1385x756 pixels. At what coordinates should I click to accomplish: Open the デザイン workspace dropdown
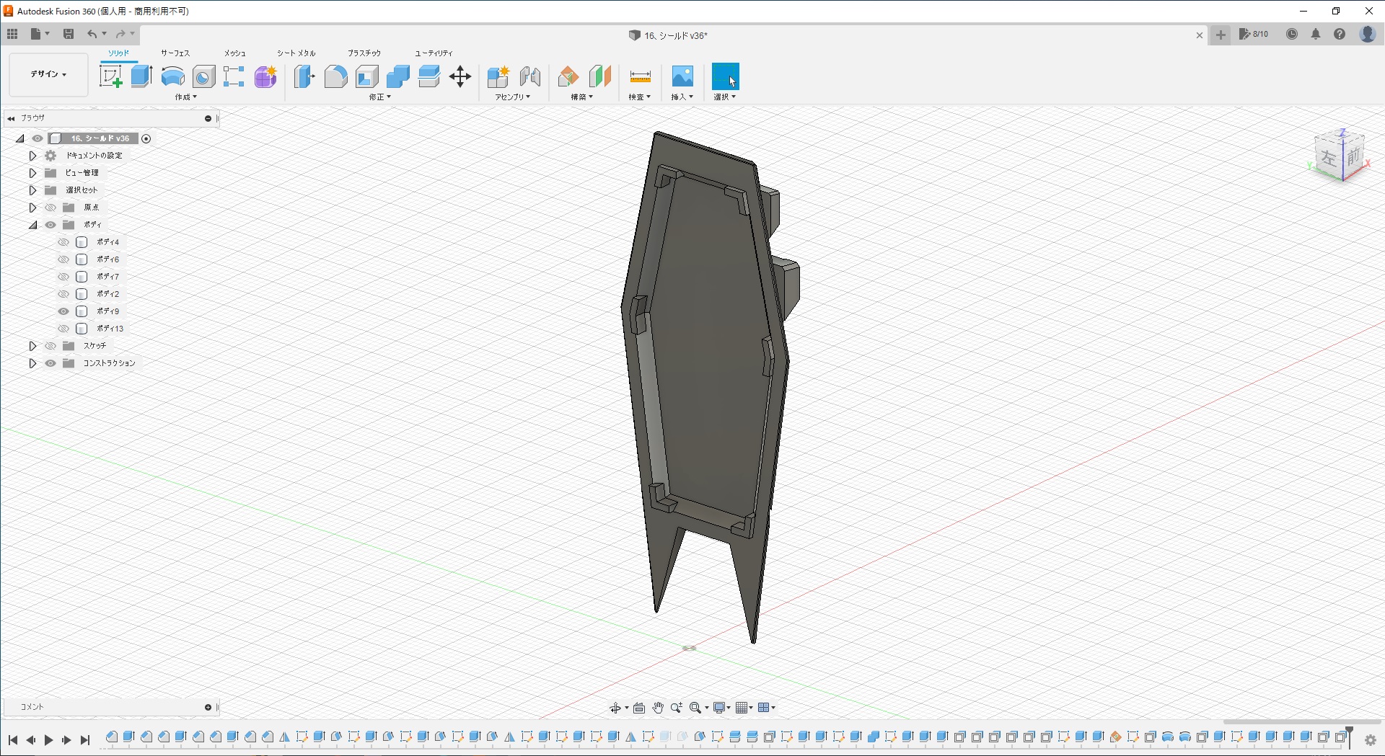(x=48, y=74)
